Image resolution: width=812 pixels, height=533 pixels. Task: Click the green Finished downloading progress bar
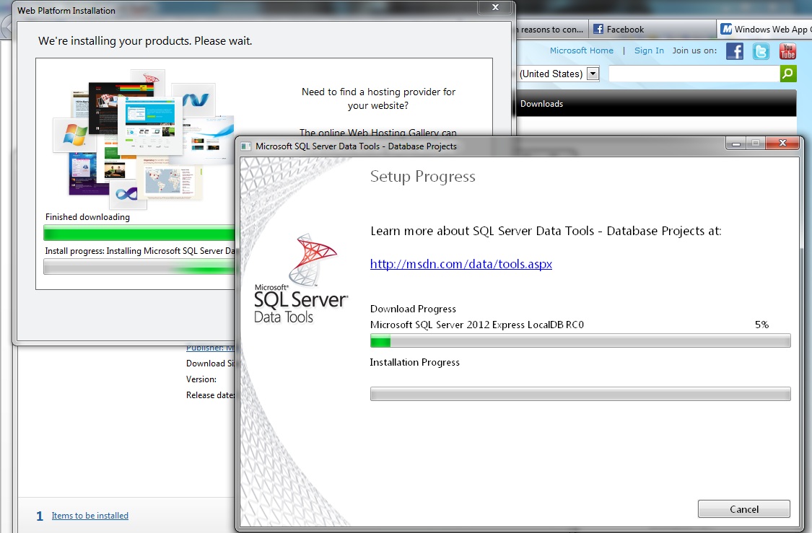coord(139,233)
